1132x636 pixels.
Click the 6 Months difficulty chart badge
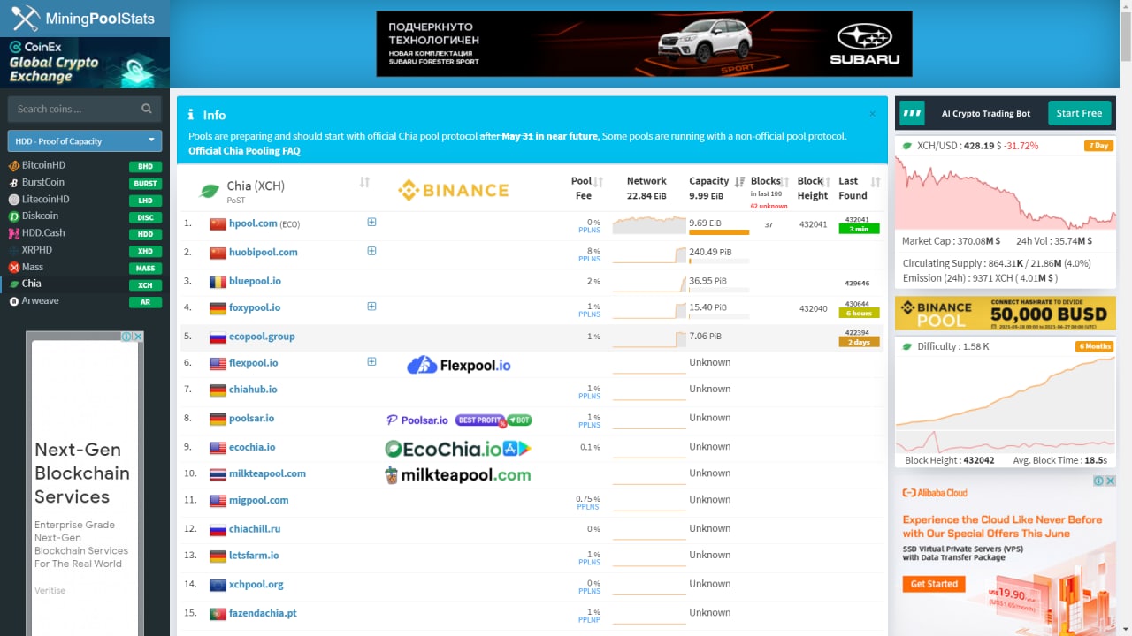[1095, 346]
